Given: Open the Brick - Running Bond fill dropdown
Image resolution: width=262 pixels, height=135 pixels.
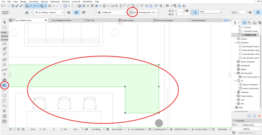Looking at the screenshot, I should point(143,12).
